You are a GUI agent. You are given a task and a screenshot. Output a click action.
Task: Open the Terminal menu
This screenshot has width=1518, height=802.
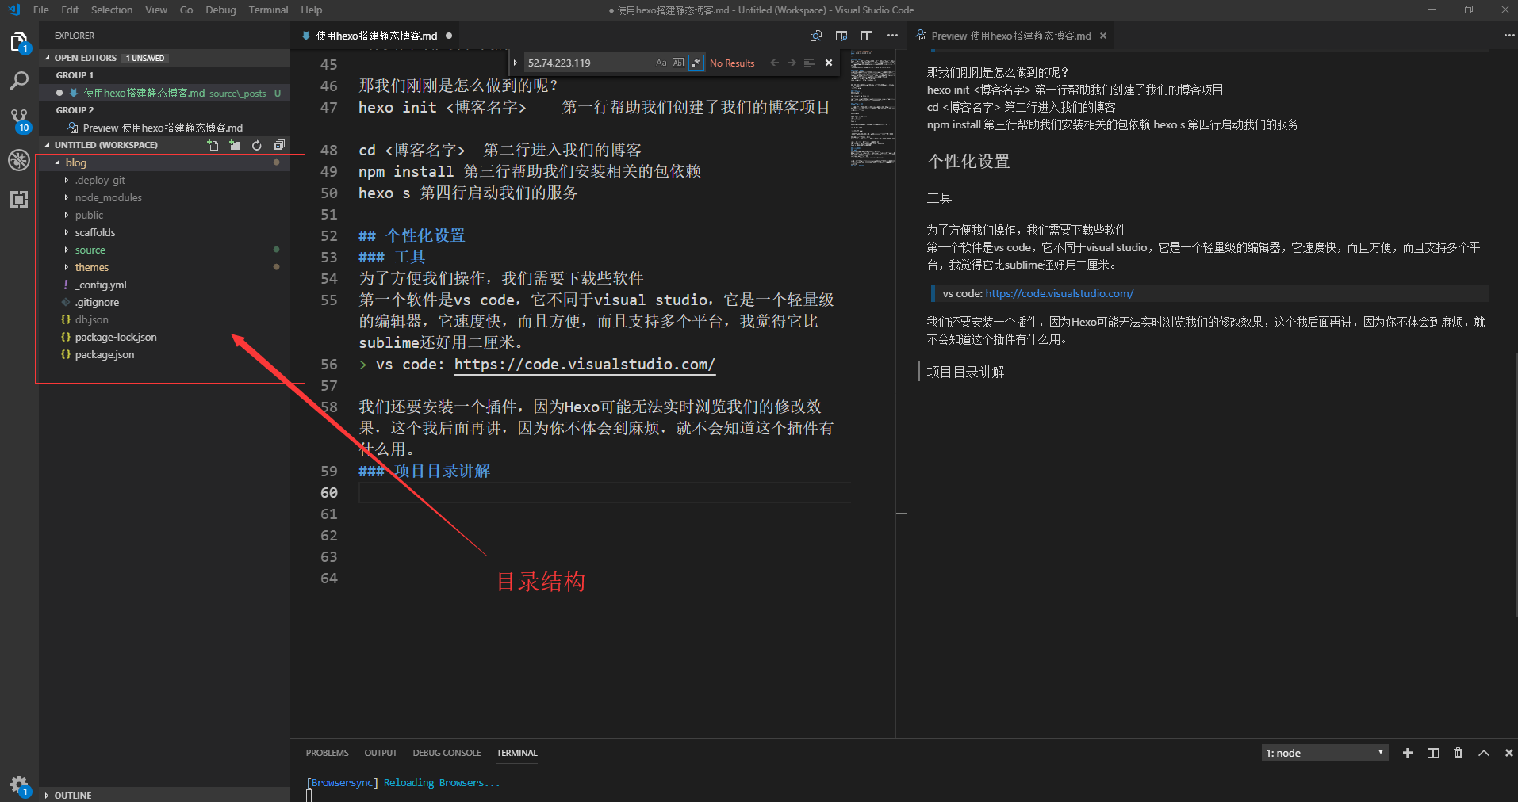[268, 10]
